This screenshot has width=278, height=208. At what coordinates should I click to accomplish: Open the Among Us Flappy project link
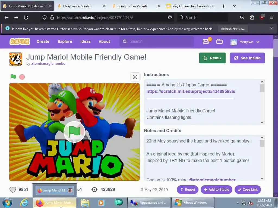[191, 91]
